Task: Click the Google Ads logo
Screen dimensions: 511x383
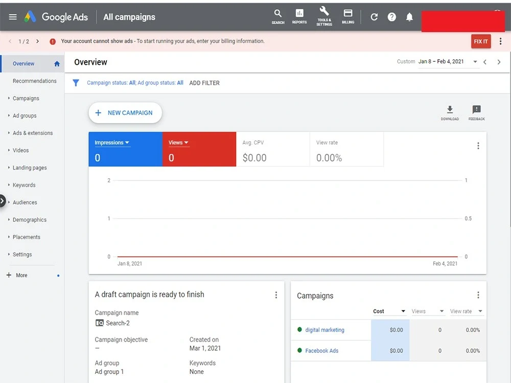Action: 56,17
